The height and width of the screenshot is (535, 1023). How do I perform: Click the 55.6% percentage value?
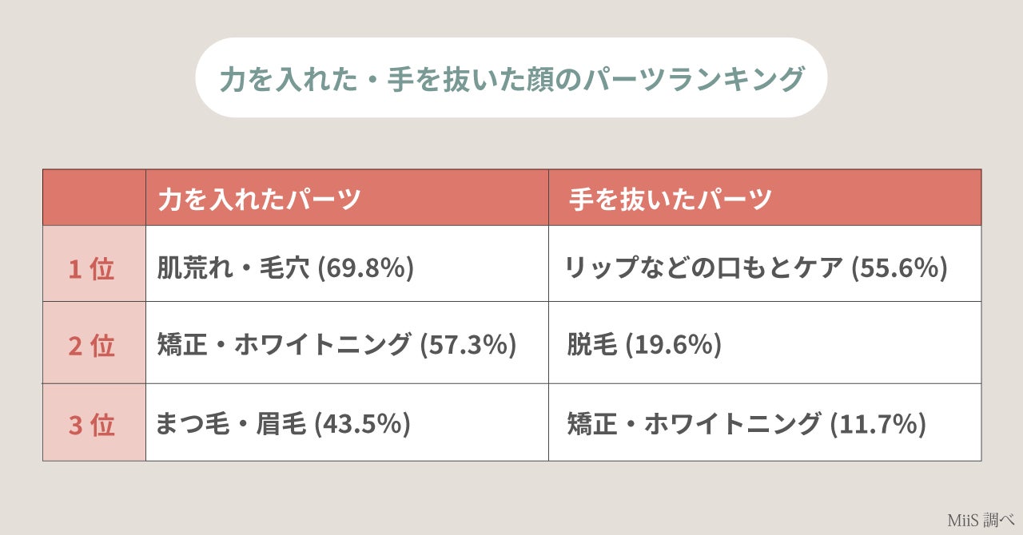pyautogui.click(x=898, y=267)
